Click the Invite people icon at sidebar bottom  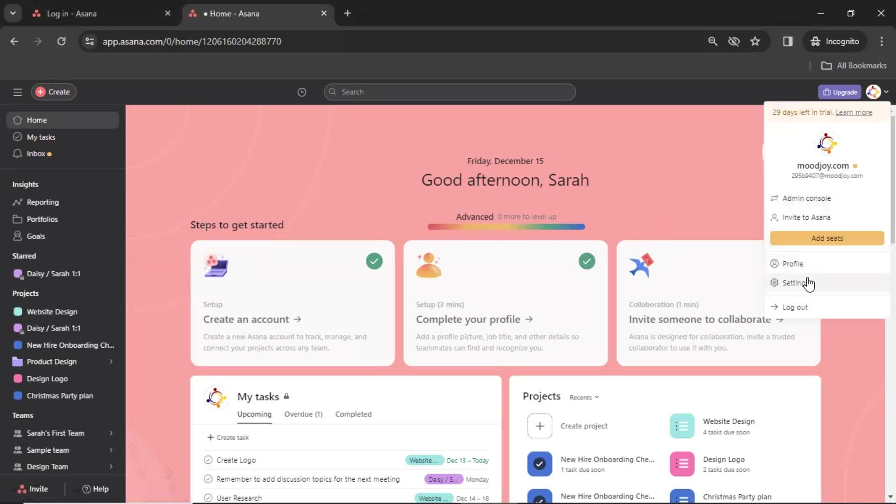pyautogui.click(x=22, y=489)
